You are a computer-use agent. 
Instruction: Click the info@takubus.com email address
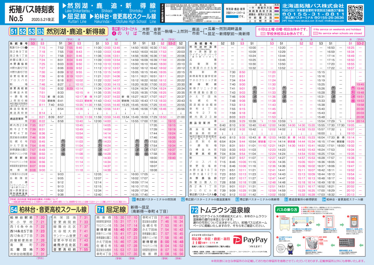[x=334, y=21]
